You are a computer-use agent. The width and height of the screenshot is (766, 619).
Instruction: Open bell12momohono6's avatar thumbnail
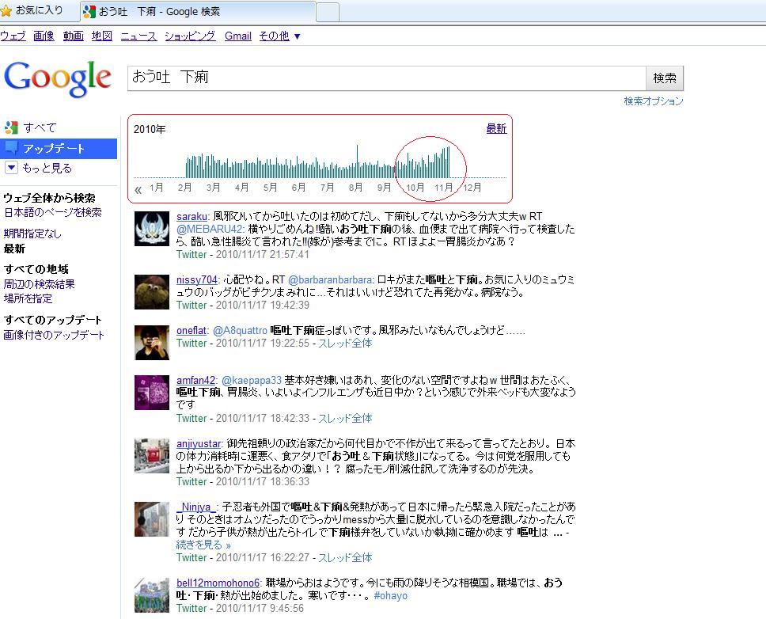[152, 595]
